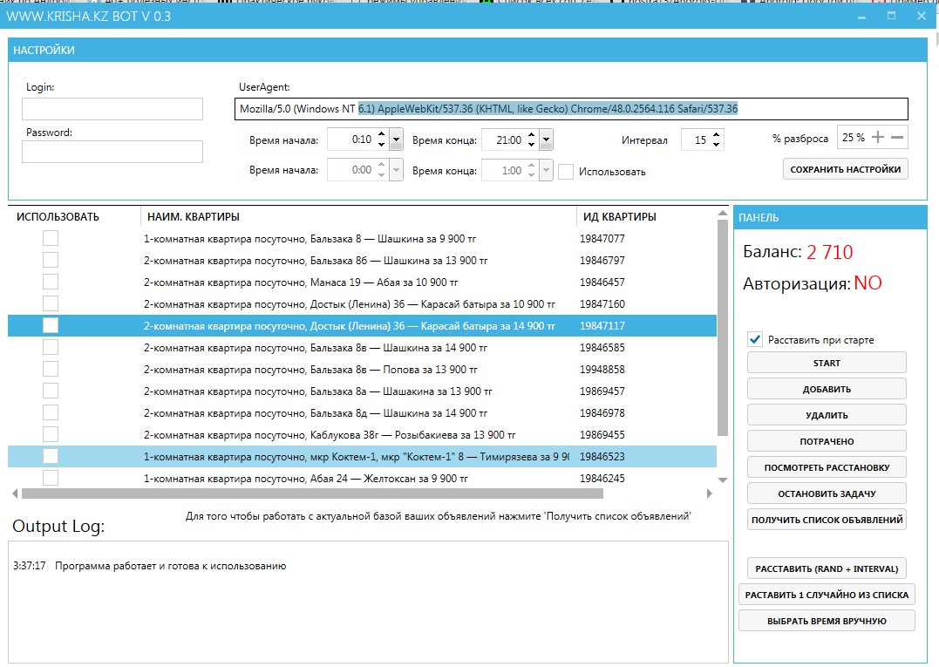Decrease the % разброса value with minus
Screen dimensions: 939x667
(897, 138)
